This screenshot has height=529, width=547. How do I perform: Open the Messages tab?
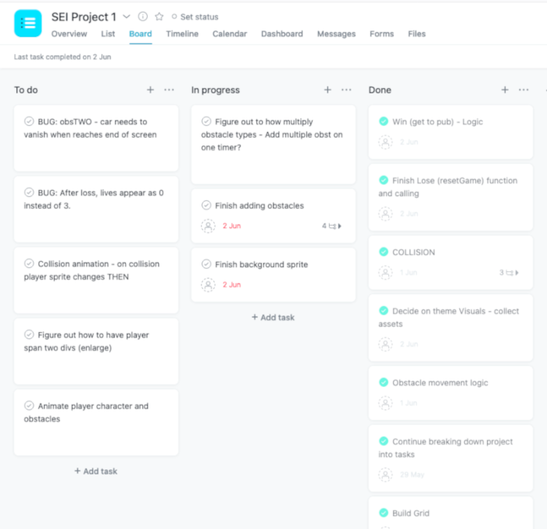pyautogui.click(x=336, y=34)
